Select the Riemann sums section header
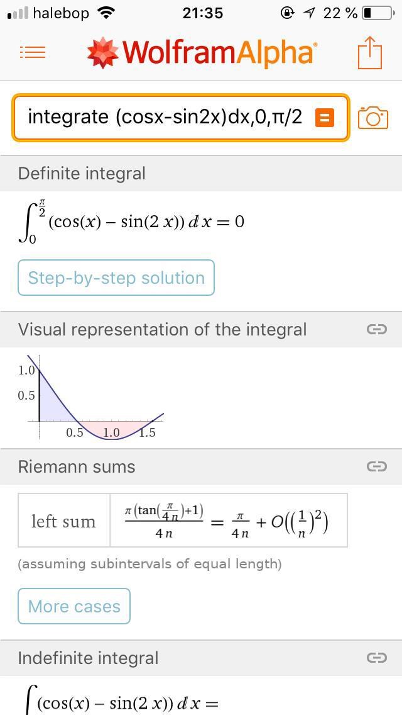 (77, 467)
